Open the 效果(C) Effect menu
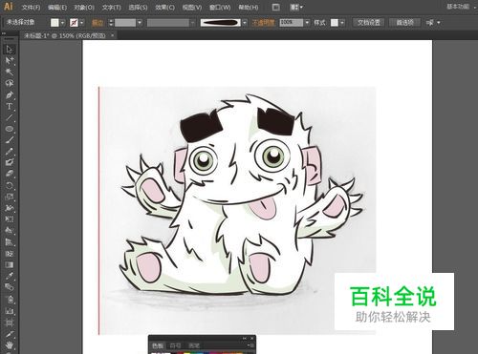Screen dimensions: 478x354 click(165, 7)
